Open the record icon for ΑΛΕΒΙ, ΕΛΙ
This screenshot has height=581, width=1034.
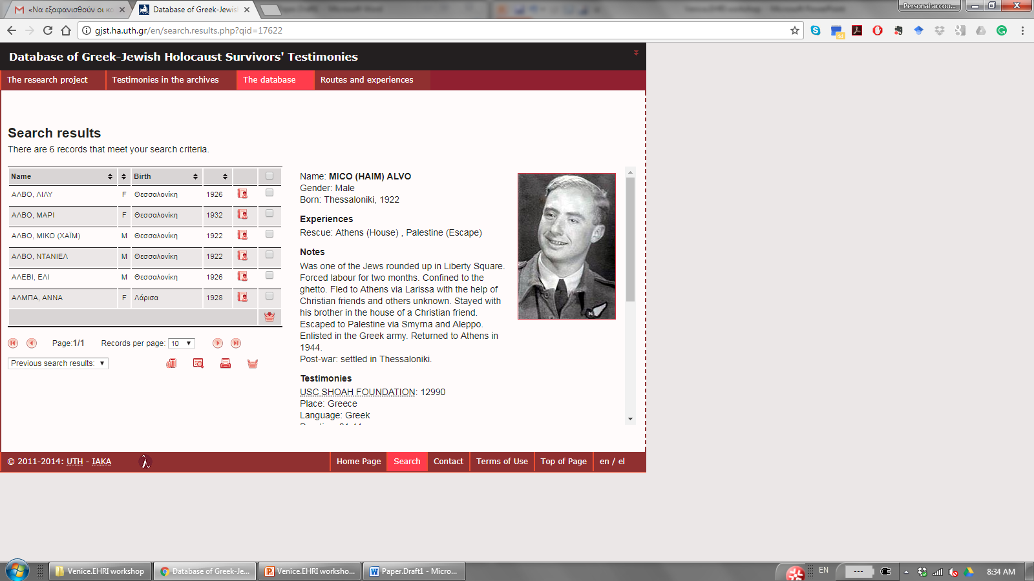tap(243, 276)
